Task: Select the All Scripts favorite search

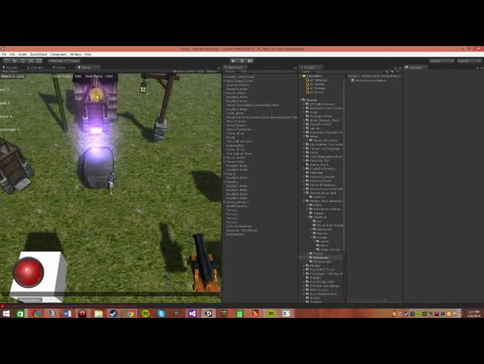Action: [x=315, y=92]
